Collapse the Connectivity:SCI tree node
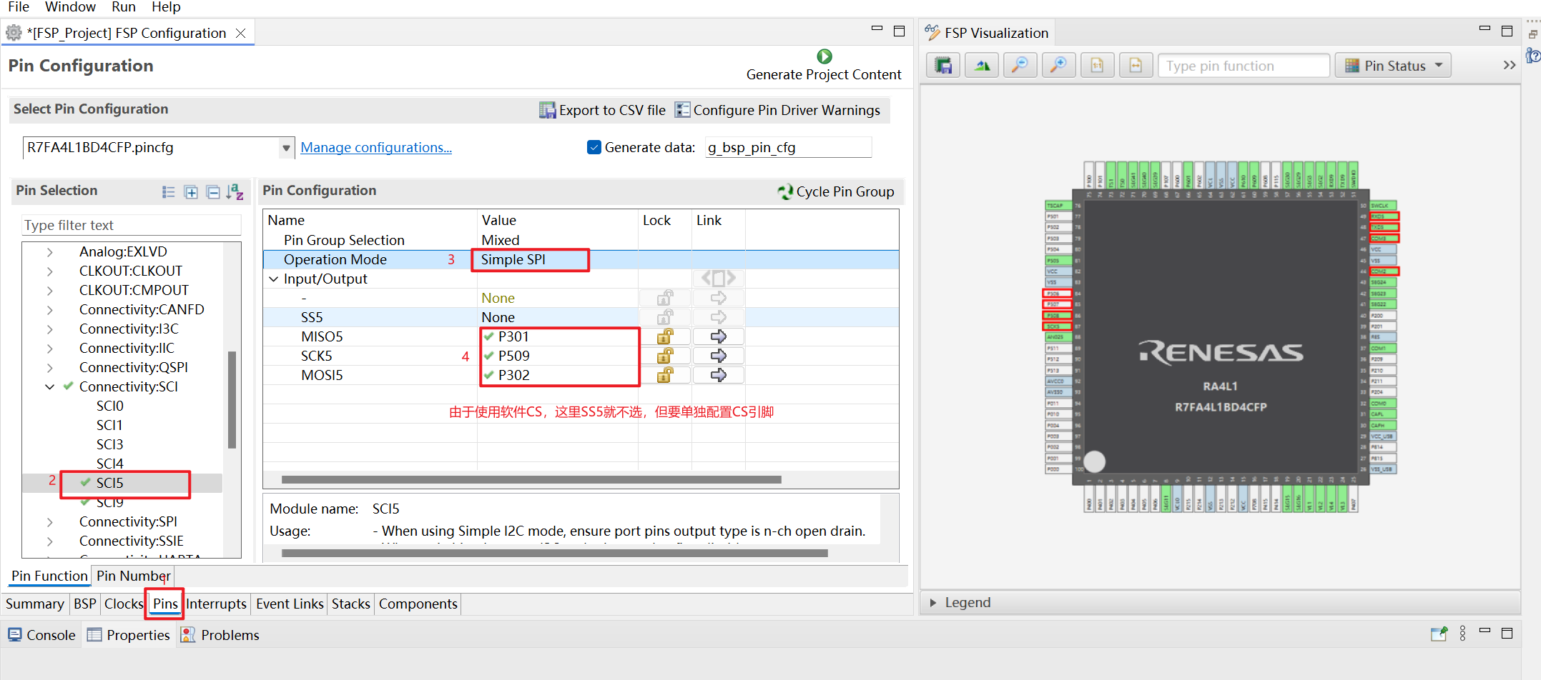1541x680 pixels. [x=49, y=386]
